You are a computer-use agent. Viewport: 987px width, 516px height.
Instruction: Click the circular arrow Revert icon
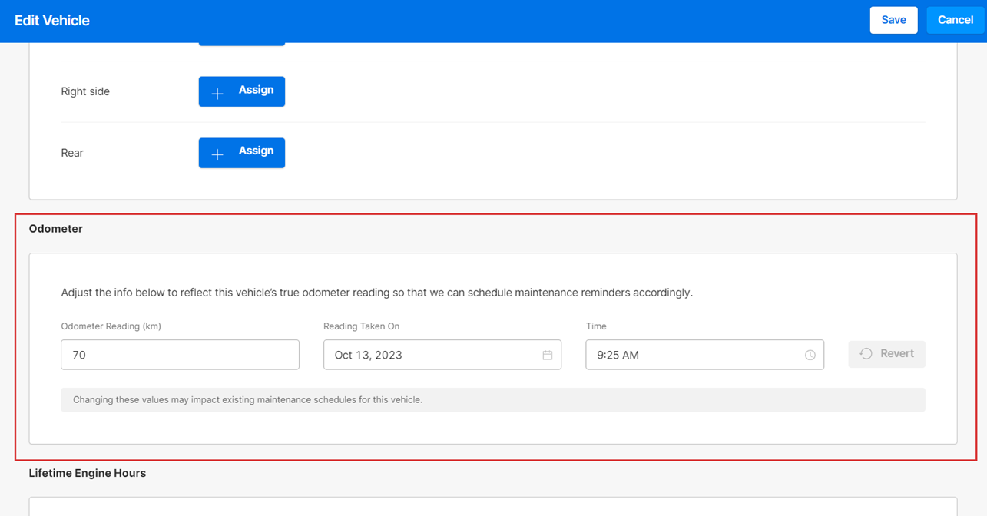coord(866,354)
